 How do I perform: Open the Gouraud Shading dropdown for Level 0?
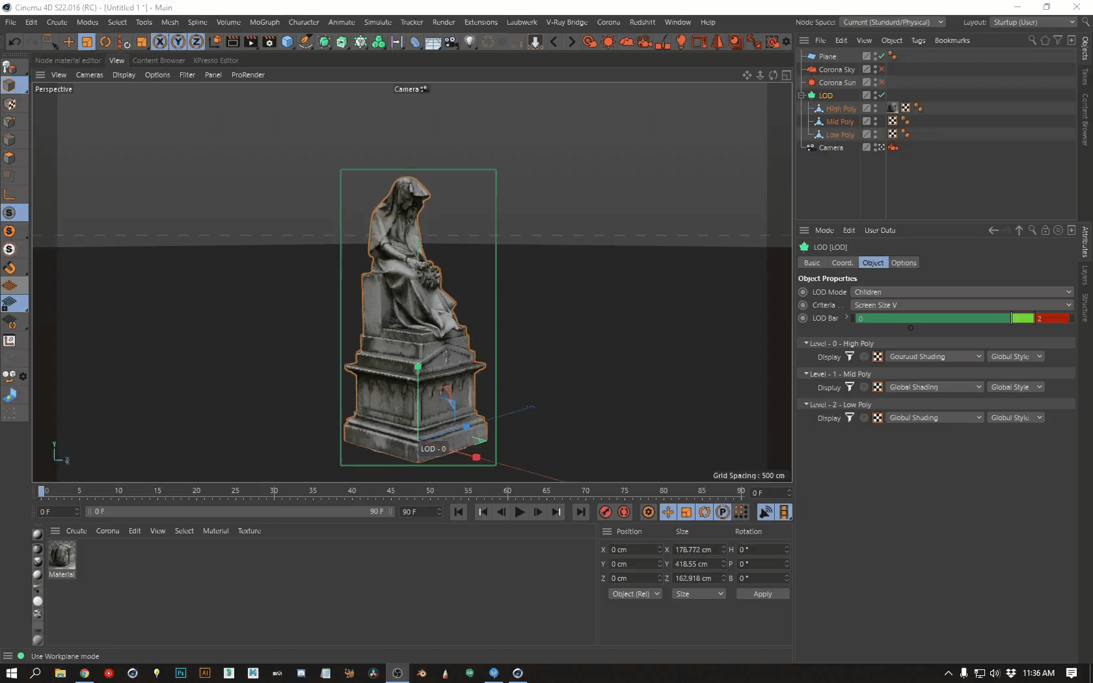coord(935,356)
